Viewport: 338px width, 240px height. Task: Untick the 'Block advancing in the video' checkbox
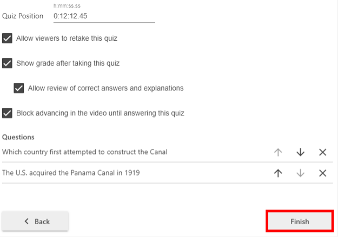(x=8, y=113)
